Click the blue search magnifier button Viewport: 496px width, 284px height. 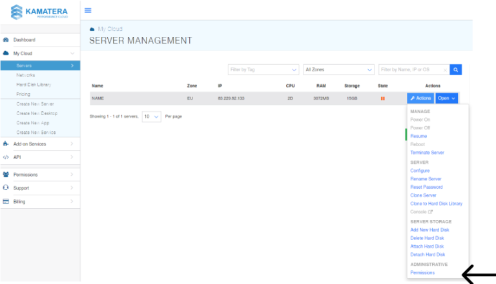(456, 69)
